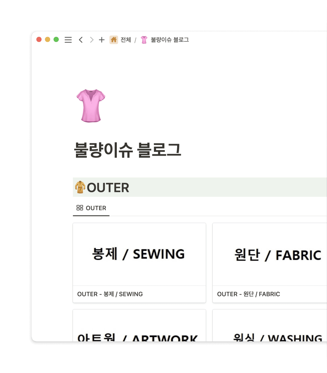The image size is (327, 373).
Task: Click the 불량이슈 블로그 page title
Action: (x=128, y=150)
